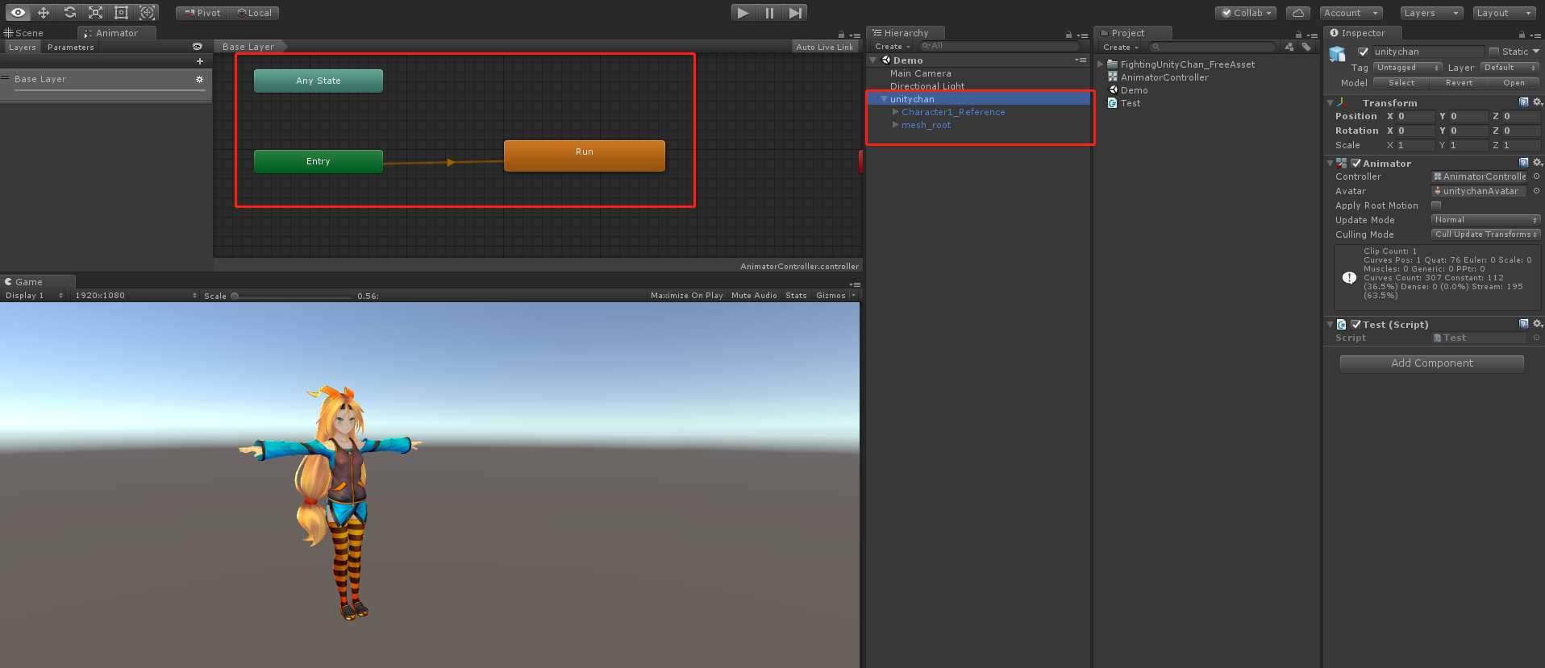Expand Character1_Reference child

click(x=896, y=112)
